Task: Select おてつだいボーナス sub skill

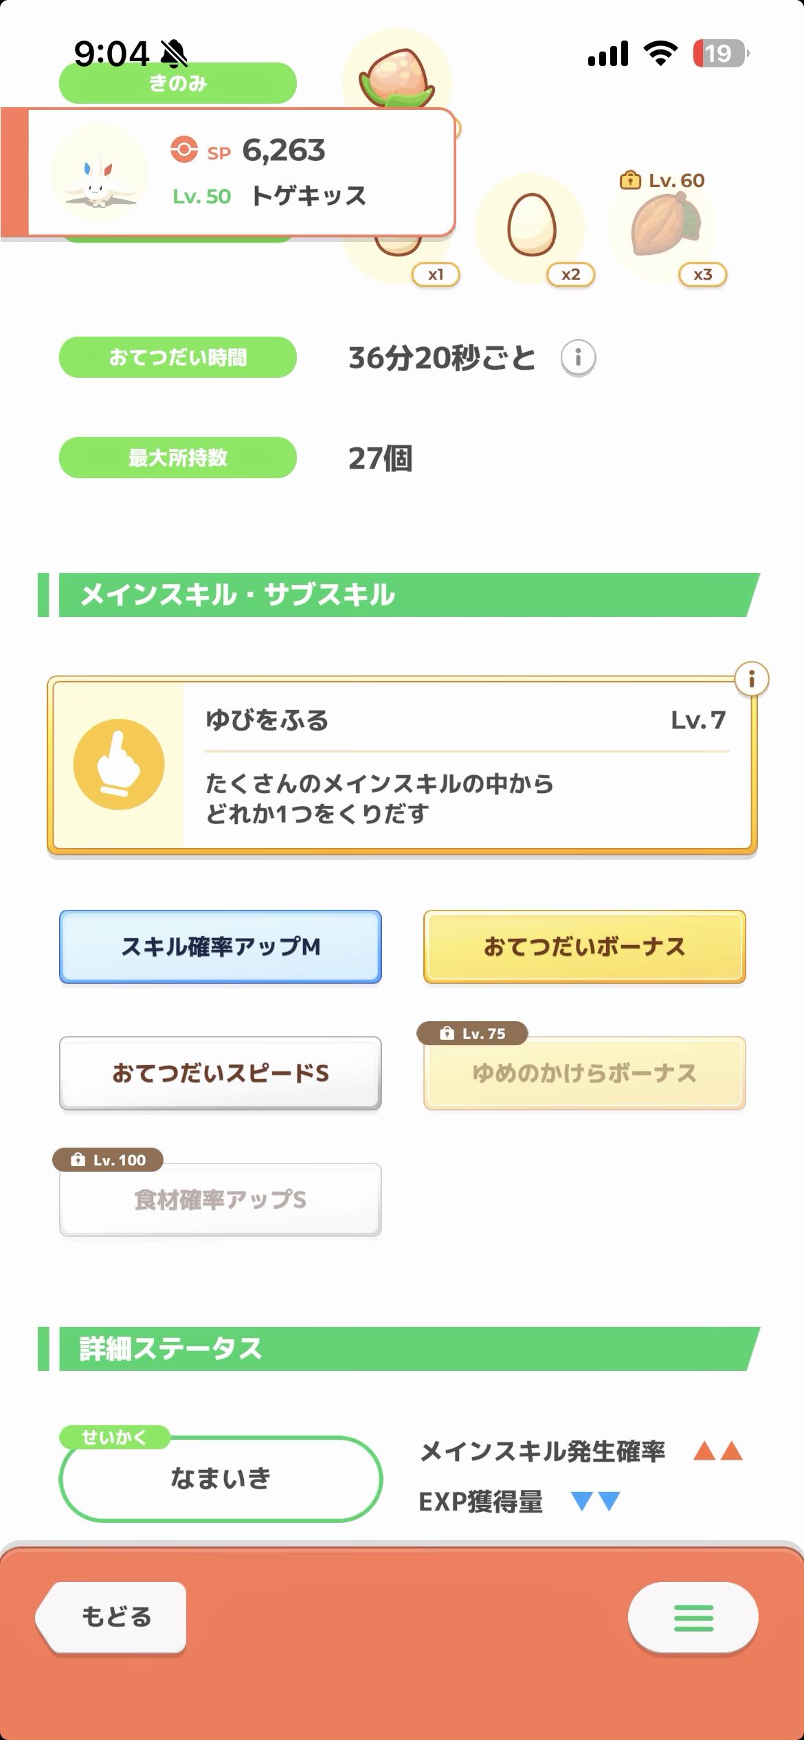Action: 584,947
